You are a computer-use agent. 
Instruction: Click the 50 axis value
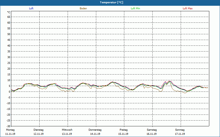click(9, 34)
